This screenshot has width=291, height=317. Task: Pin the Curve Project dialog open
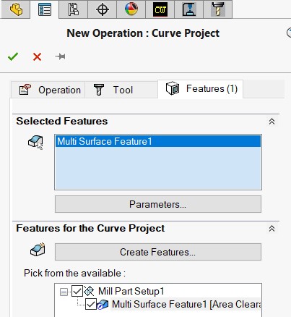[60, 56]
